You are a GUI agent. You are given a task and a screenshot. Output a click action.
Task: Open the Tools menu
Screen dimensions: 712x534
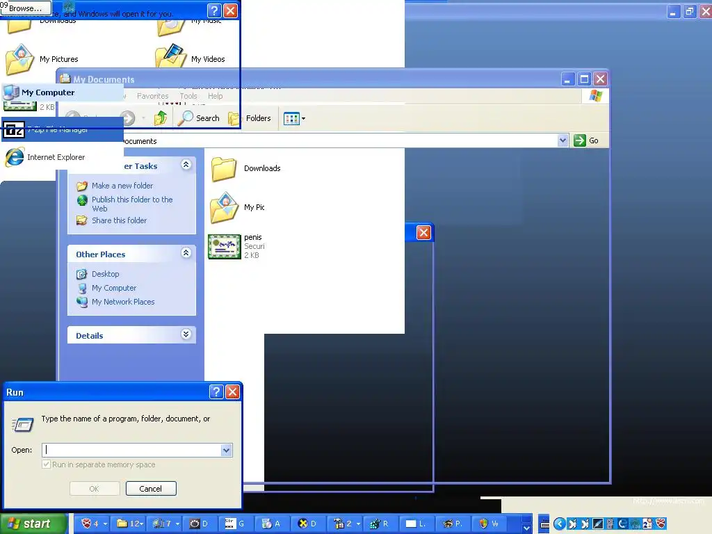tap(188, 96)
